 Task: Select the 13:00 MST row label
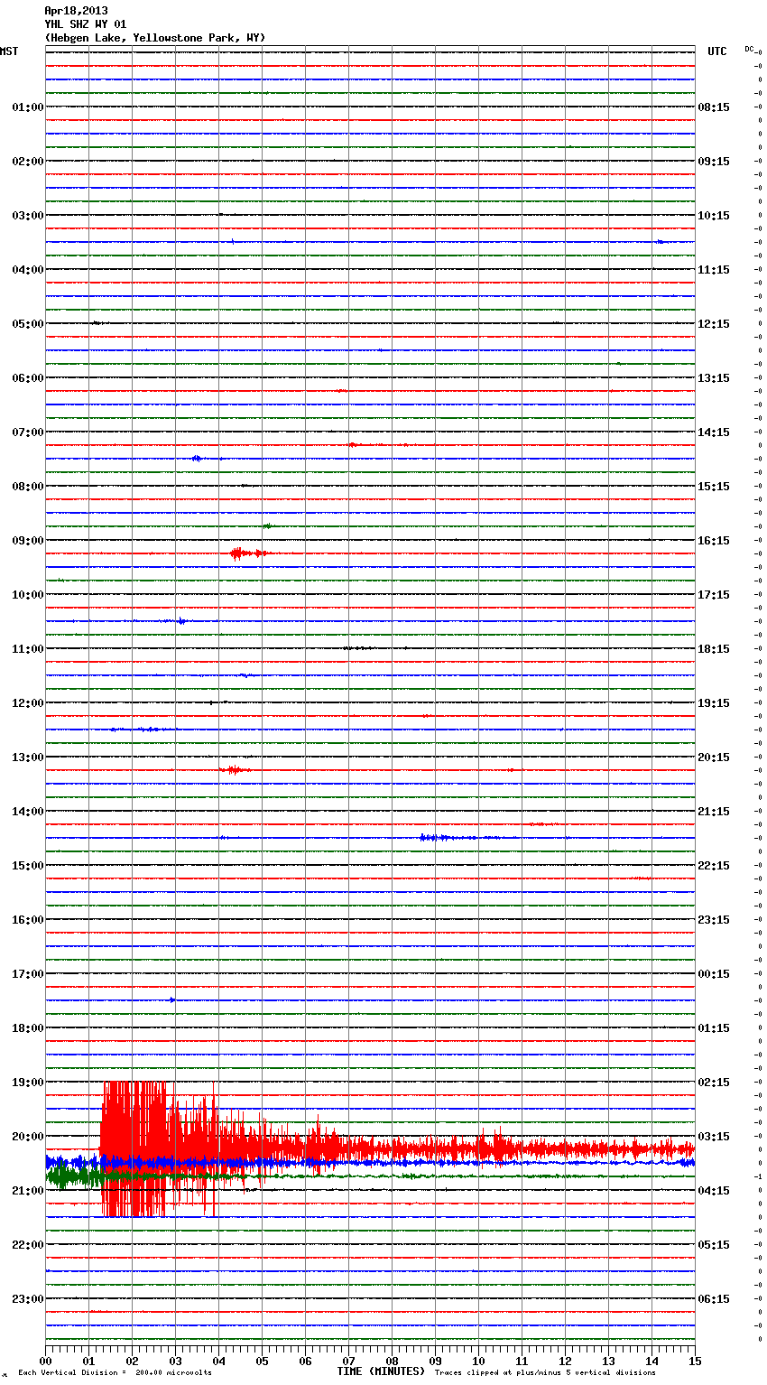tap(27, 758)
